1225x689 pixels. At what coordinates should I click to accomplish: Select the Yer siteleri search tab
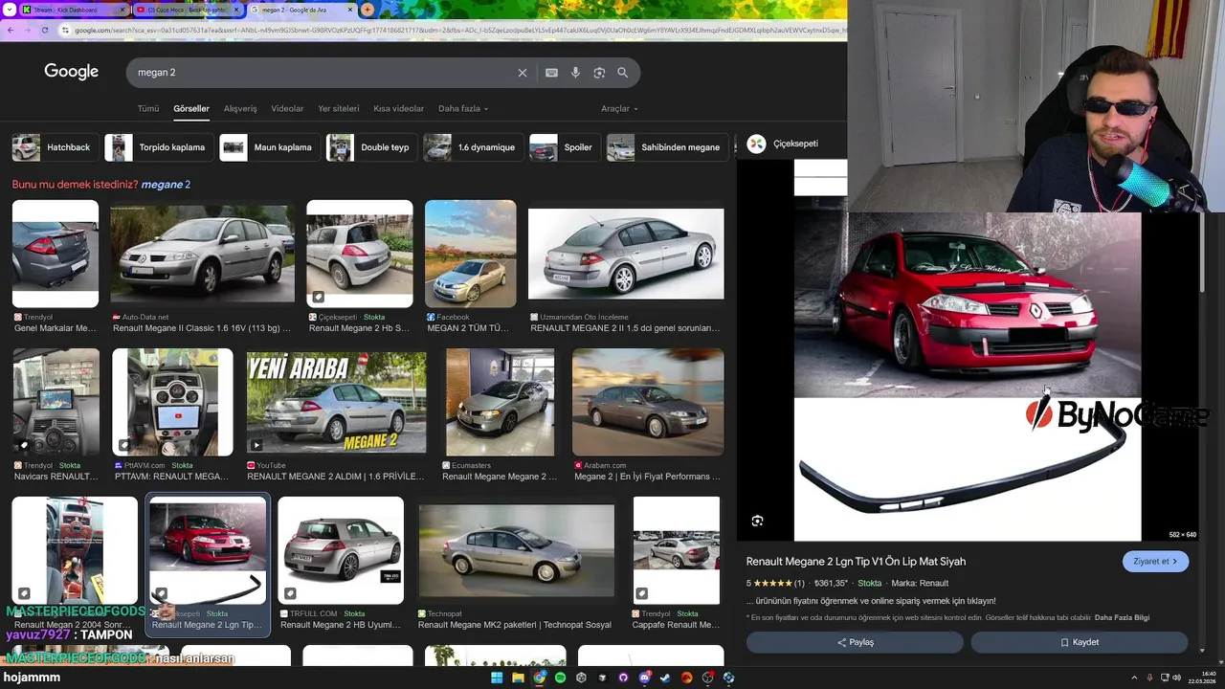(x=339, y=108)
